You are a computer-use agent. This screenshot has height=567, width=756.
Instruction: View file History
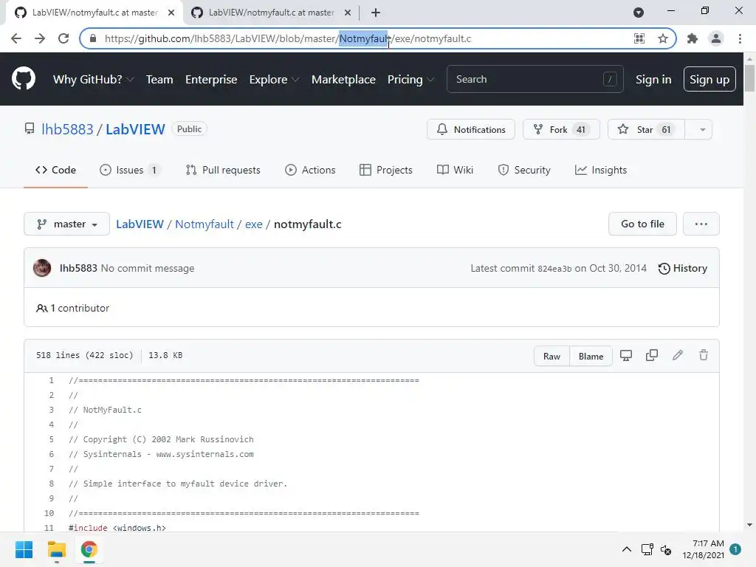click(x=683, y=268)
